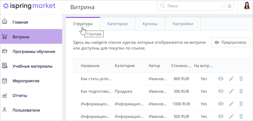
Task: Sort by На витрине column header
Action: 203,66
